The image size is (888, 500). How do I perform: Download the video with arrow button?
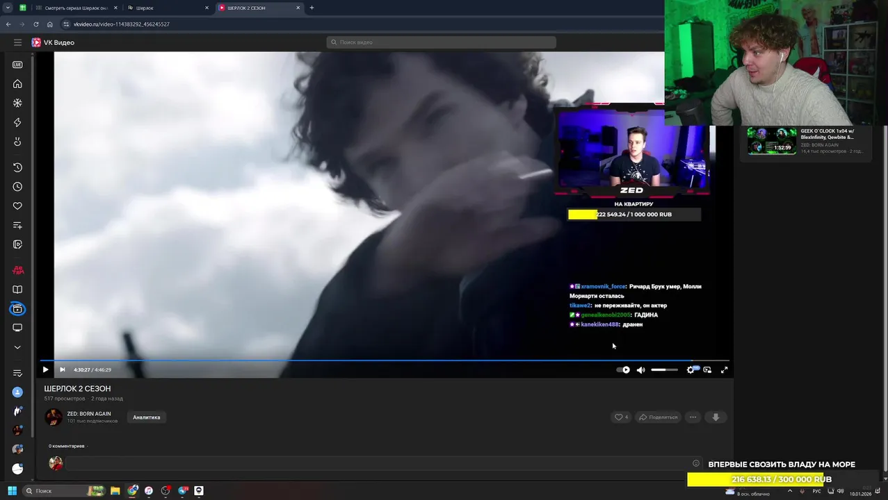[716, 417]
